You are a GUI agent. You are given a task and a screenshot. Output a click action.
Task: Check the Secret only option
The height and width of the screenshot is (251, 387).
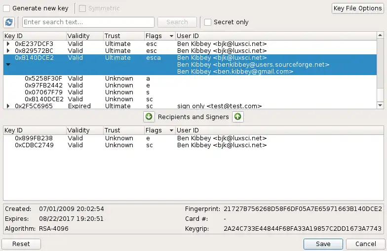(x=208, y=22)
